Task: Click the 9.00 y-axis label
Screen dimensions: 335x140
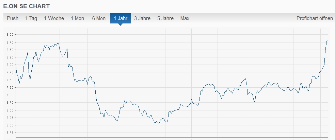Action: tap(10, 35)
